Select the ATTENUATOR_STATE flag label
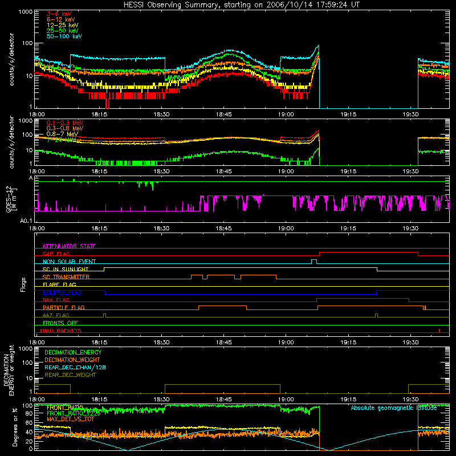456x456 pixels. coord(69,246)
